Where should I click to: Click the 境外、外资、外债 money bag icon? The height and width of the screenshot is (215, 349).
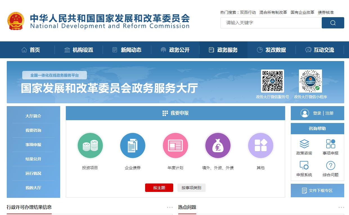click(x=218, y=146)
